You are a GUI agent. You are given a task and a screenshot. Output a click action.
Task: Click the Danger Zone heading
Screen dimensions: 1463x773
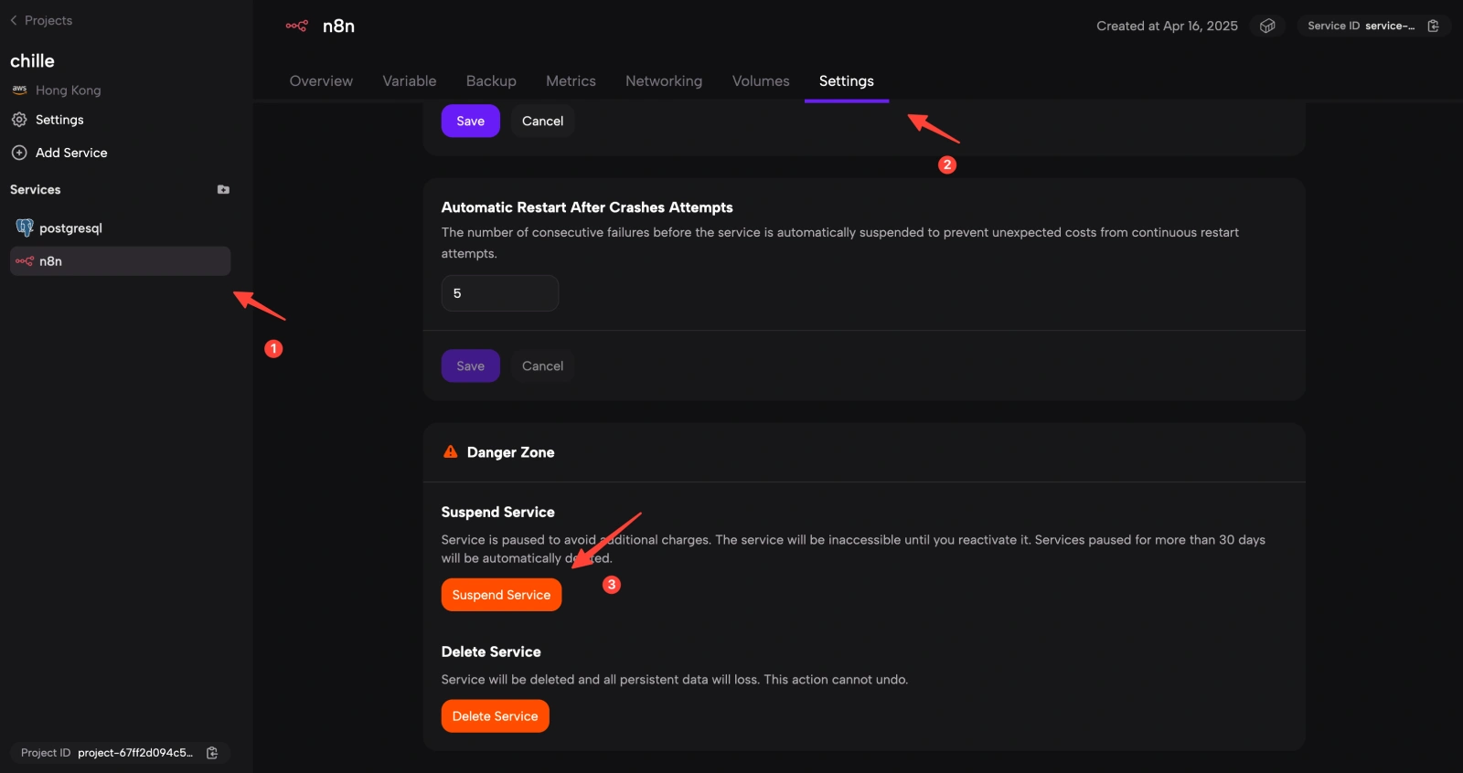click(510, 452)
